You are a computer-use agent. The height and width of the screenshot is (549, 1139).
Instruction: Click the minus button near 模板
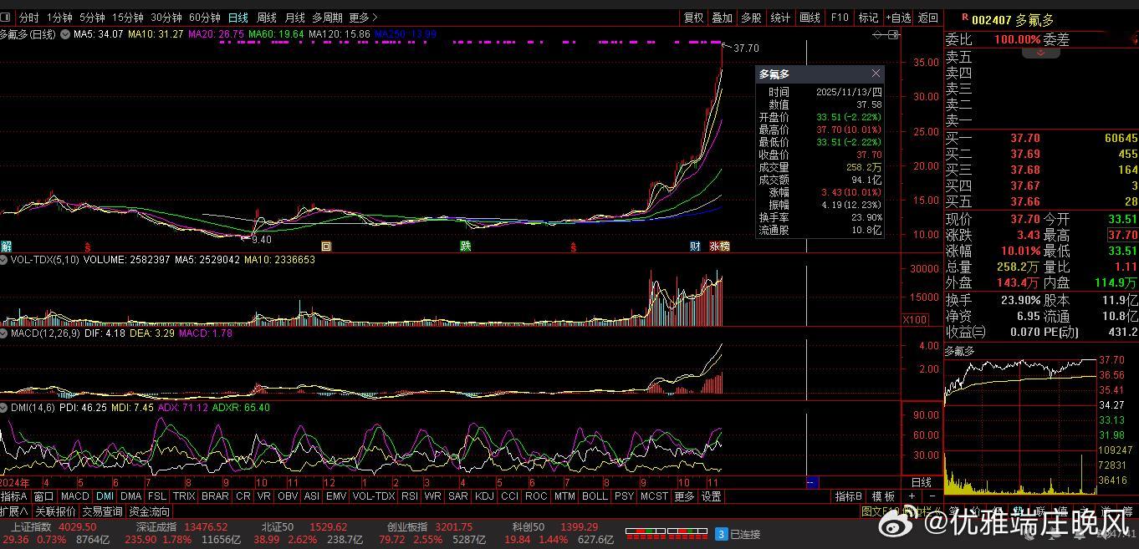tap(931, 496)
